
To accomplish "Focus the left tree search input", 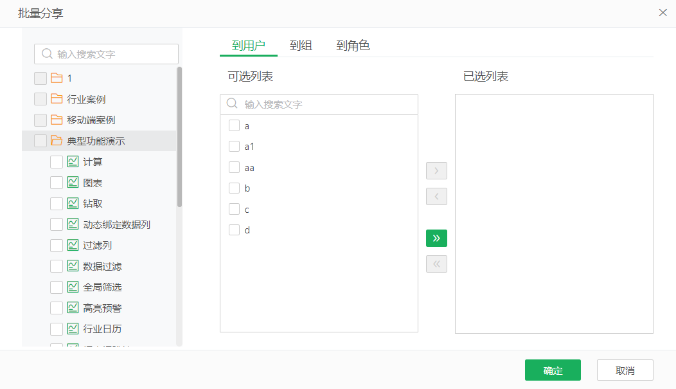I will (x=107, y=54).
